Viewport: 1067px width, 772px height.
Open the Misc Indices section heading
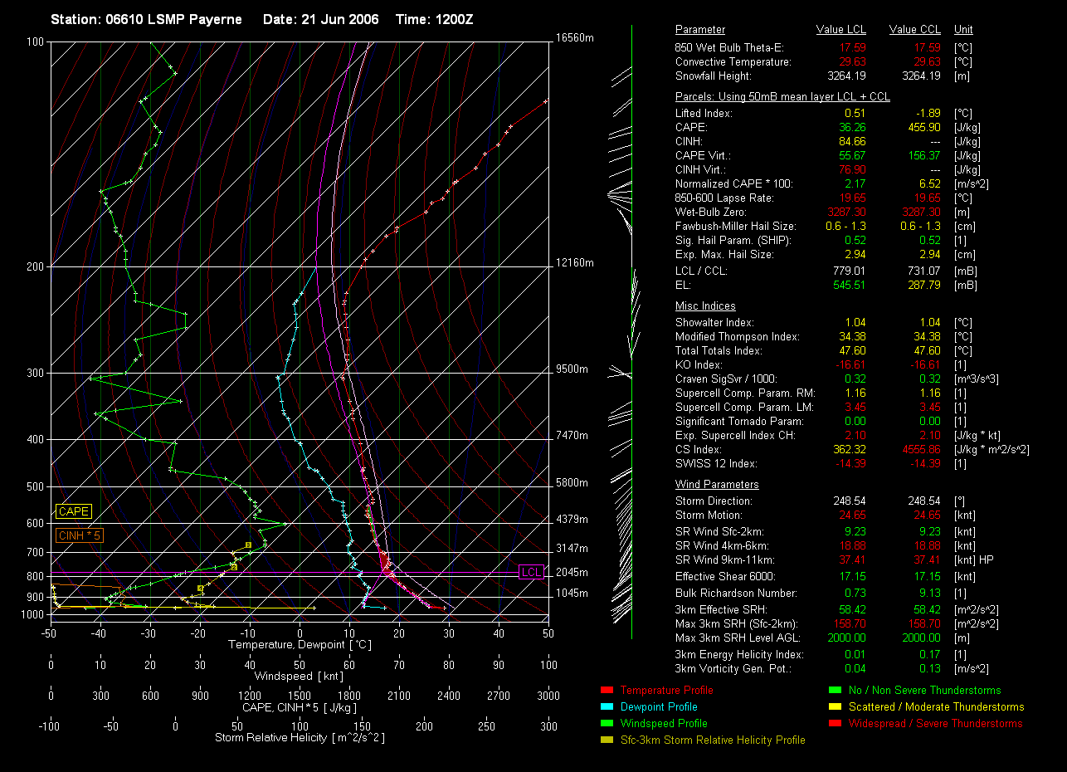click(x=705, y=306)
